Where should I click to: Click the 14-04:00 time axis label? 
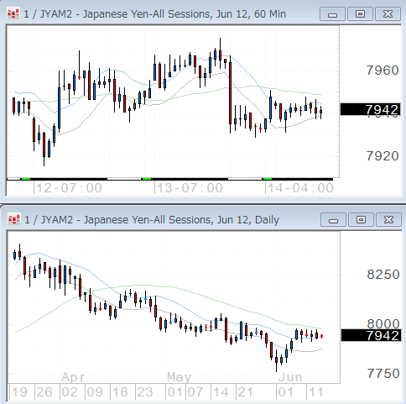click(300, 188)
